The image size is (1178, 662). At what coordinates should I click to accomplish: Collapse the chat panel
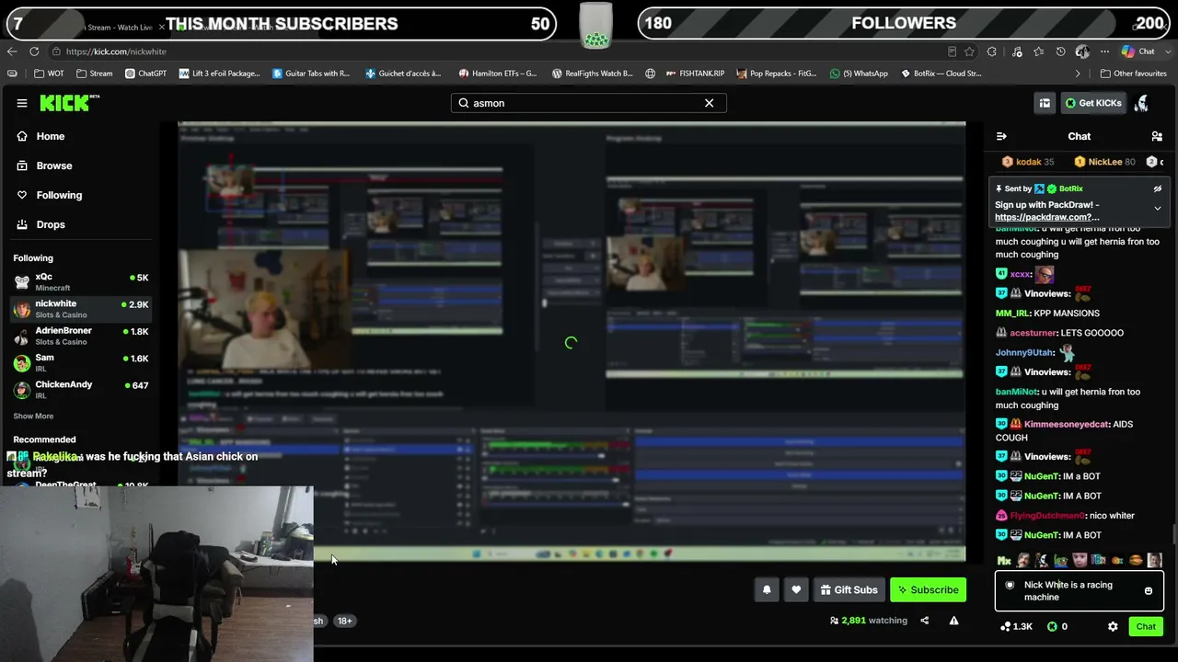point(1001,136)
